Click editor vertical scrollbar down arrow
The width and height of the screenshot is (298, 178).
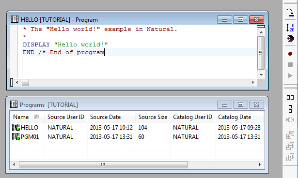261,75
